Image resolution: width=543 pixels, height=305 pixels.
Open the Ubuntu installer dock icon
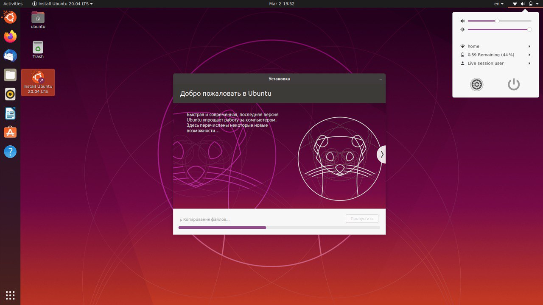point(10,17)
